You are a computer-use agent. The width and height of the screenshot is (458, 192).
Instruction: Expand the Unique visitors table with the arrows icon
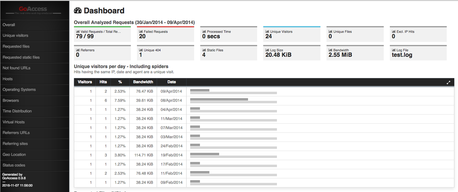click(x=448, y=82)
